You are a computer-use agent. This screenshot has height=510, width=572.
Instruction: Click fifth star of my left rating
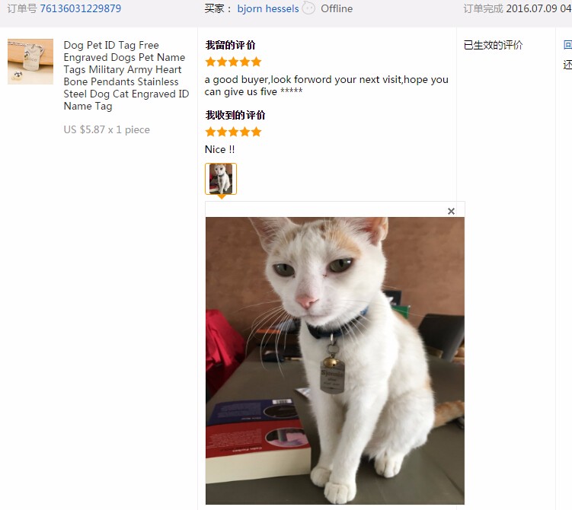coord(256,62)
